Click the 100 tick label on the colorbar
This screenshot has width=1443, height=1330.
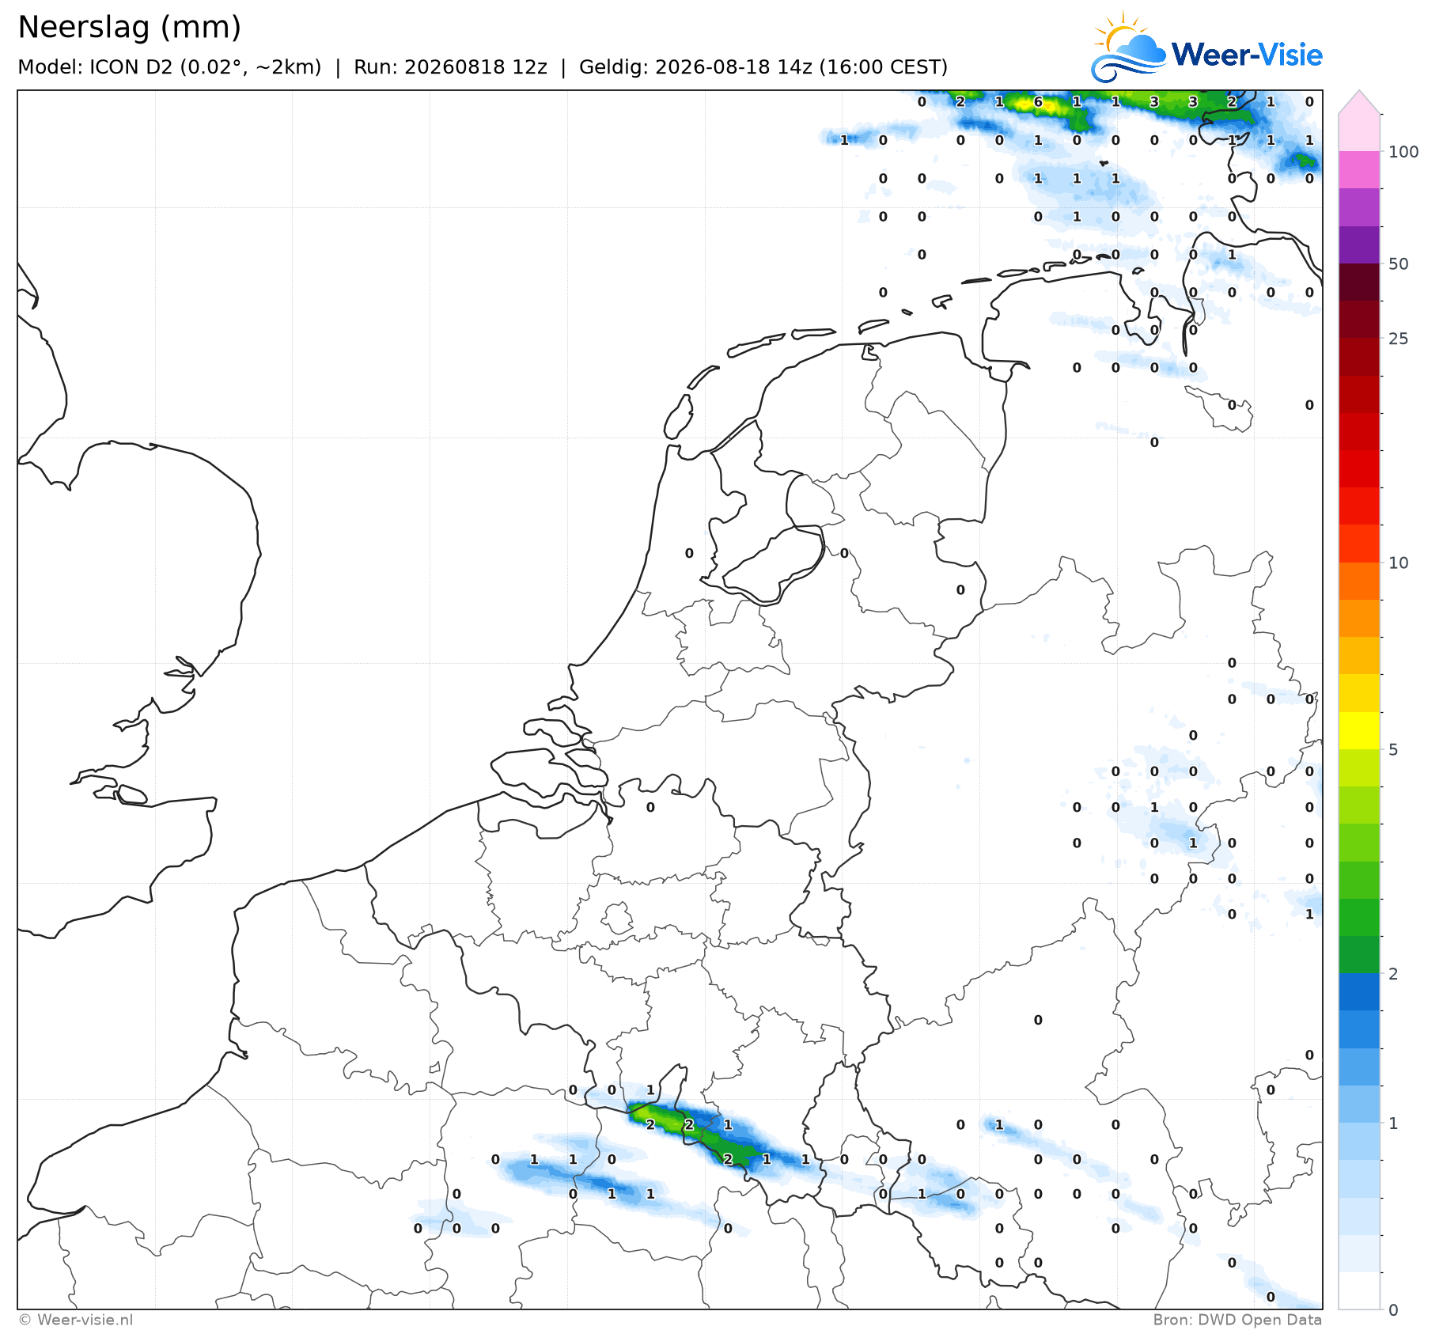pyautogui.click(x=1403, y=152)
